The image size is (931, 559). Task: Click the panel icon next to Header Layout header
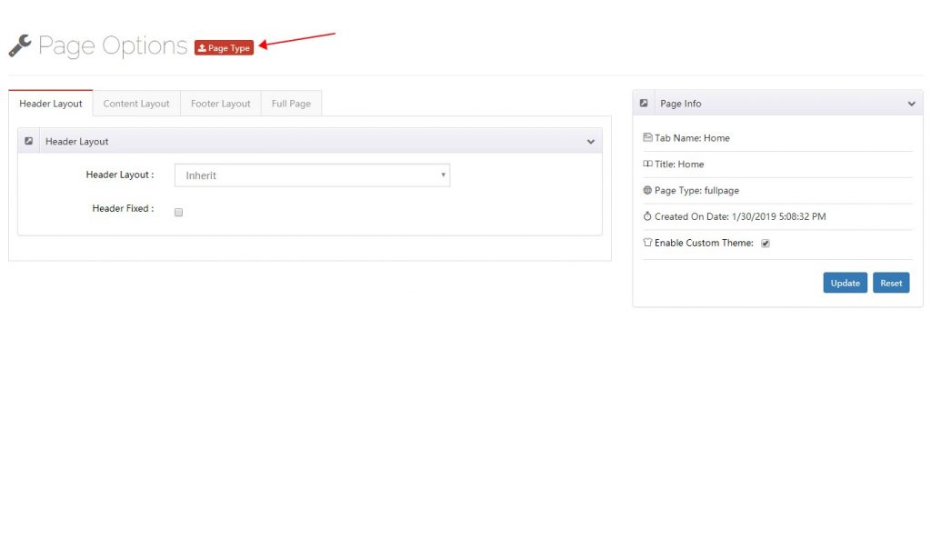pos(28,141)
